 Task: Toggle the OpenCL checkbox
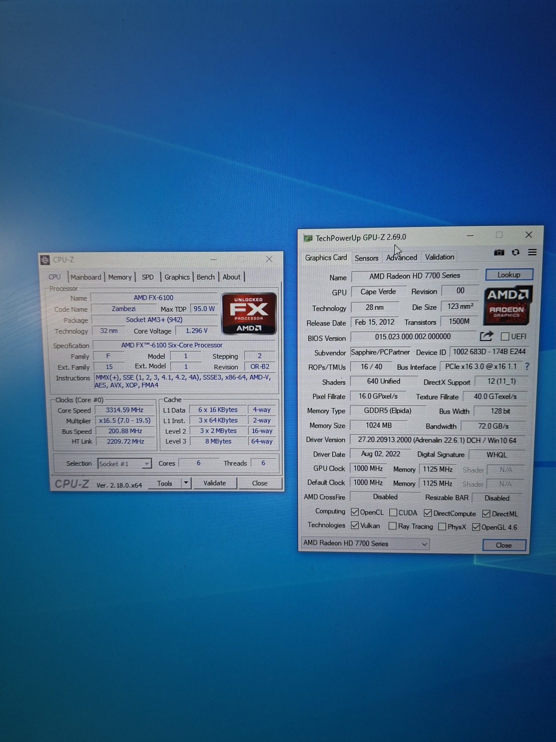pos(354,512)
